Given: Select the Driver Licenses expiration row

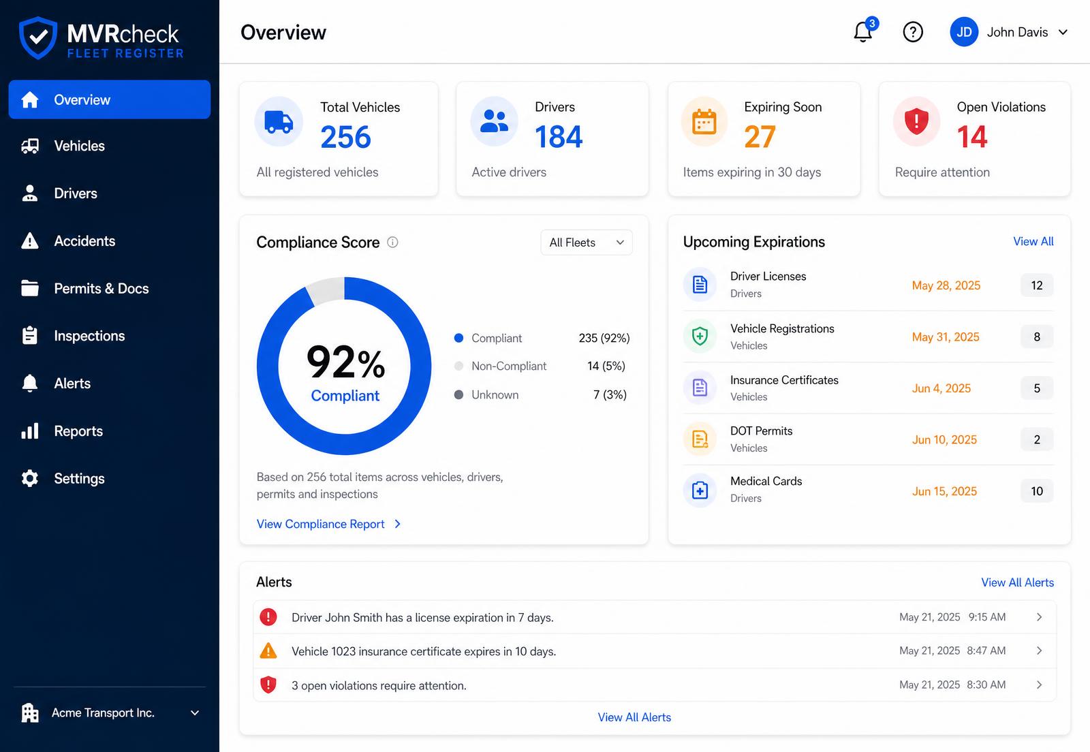Looking at the screenshot, I should tap(868, 285).
